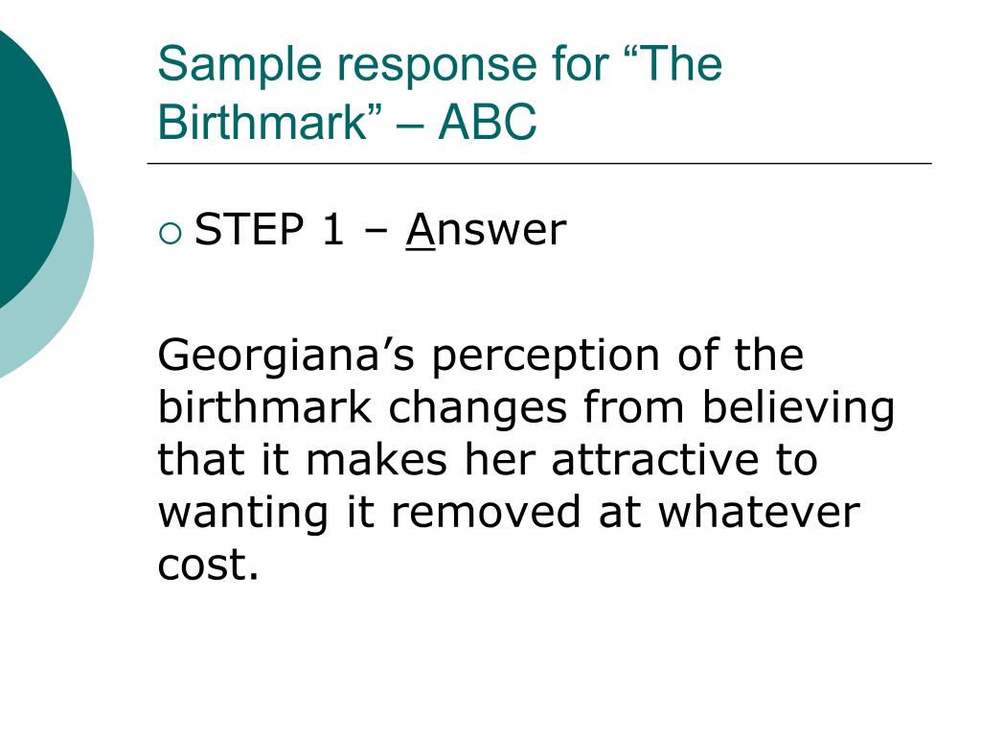The image size is (981, 736).
Task: Click the final word "cost."
Action: coord(208,565)
